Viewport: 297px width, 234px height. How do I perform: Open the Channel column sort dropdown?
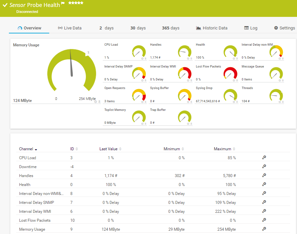36,149
